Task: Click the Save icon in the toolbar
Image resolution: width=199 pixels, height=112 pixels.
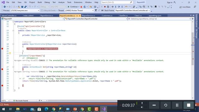Action: [x=22, y=7]
